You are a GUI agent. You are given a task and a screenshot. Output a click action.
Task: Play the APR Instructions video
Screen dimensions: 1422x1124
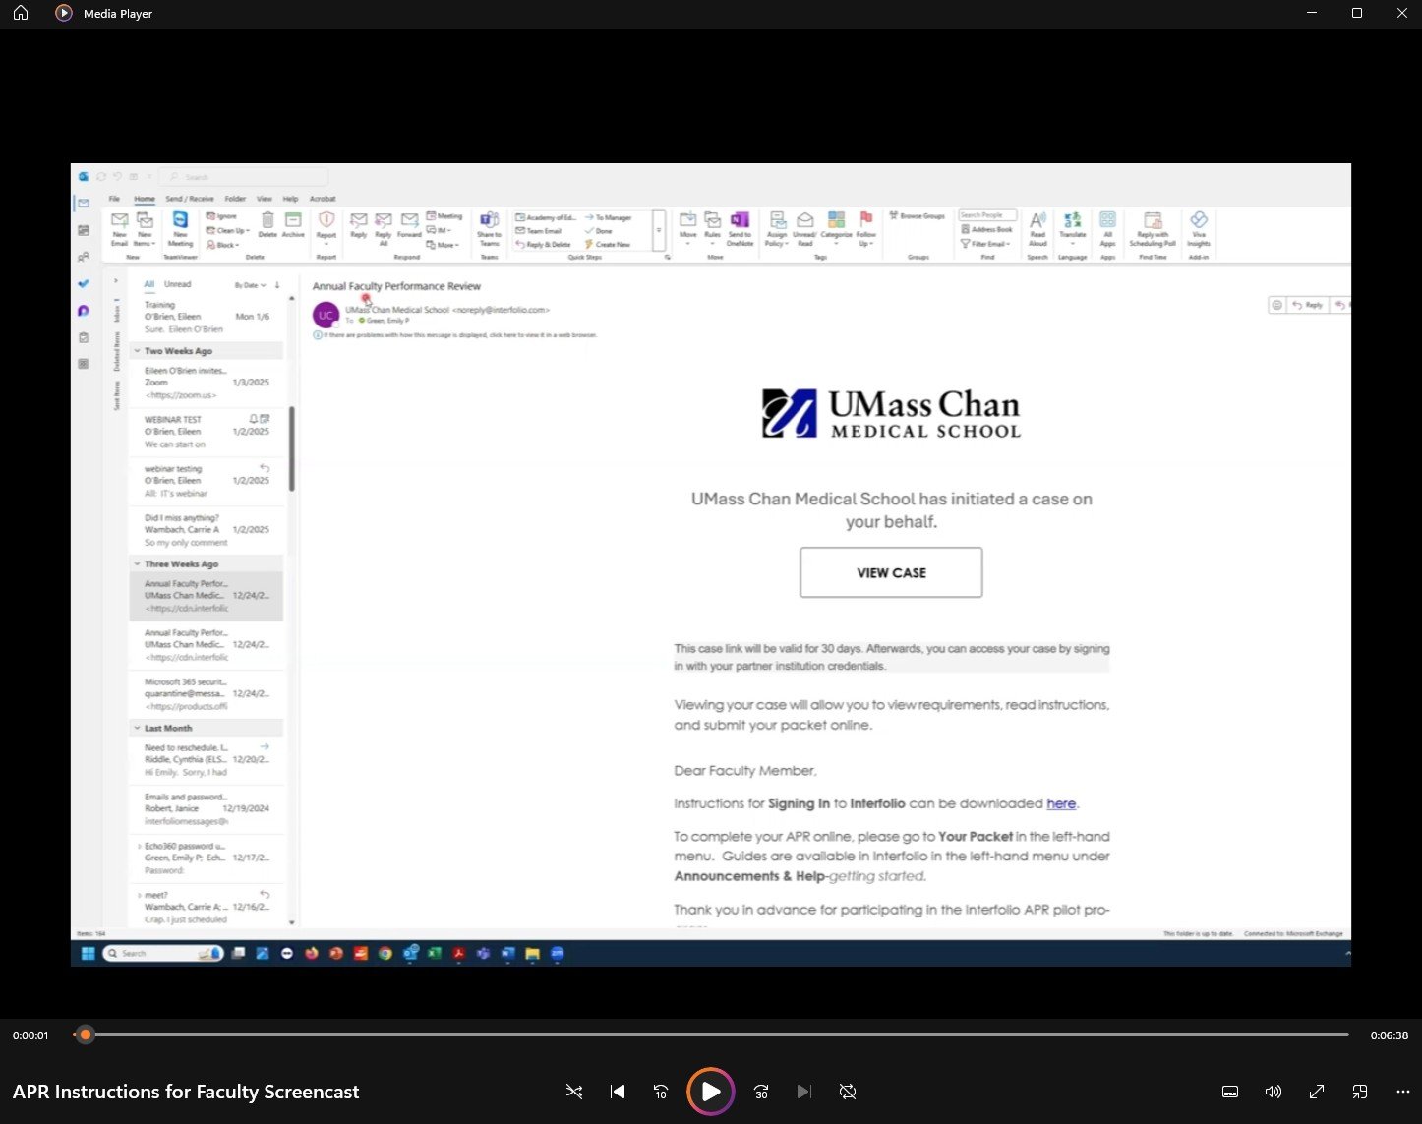coord(710,1092)
